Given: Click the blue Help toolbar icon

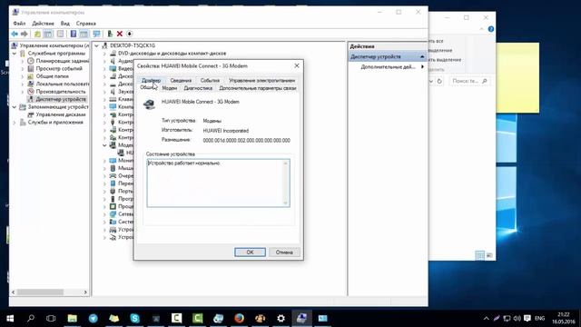Looking at the screenshot, I should tap(74, 35).
